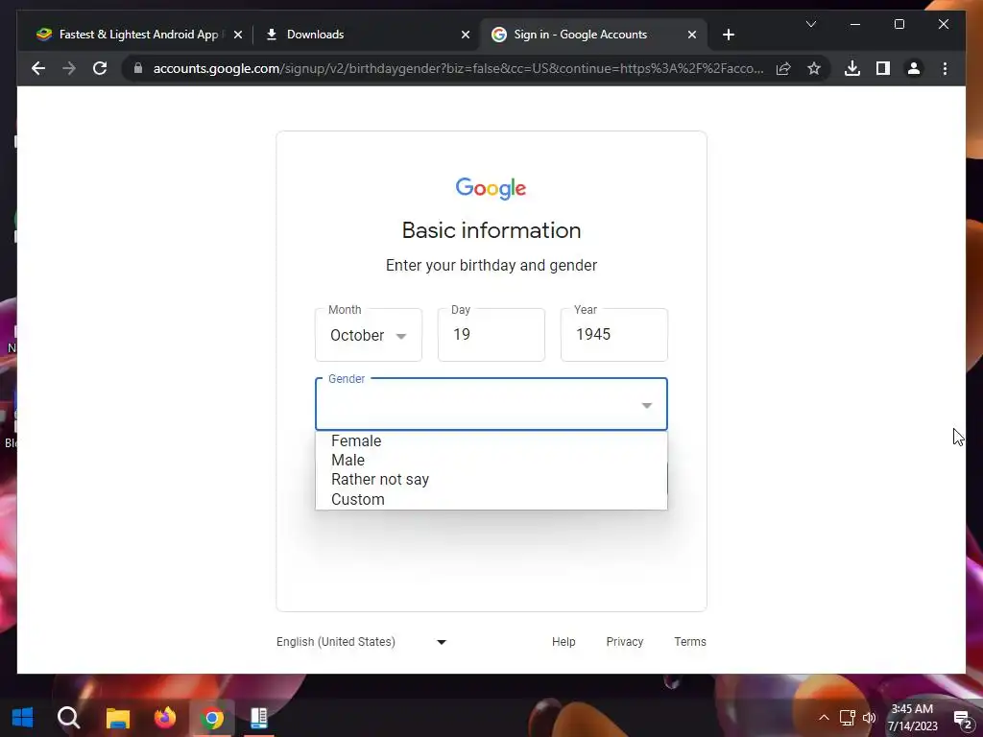The height and width of the screenshot is (737, 983).
Task: Close the Sign in - Google Accounts tab
Action: point(691,35)
